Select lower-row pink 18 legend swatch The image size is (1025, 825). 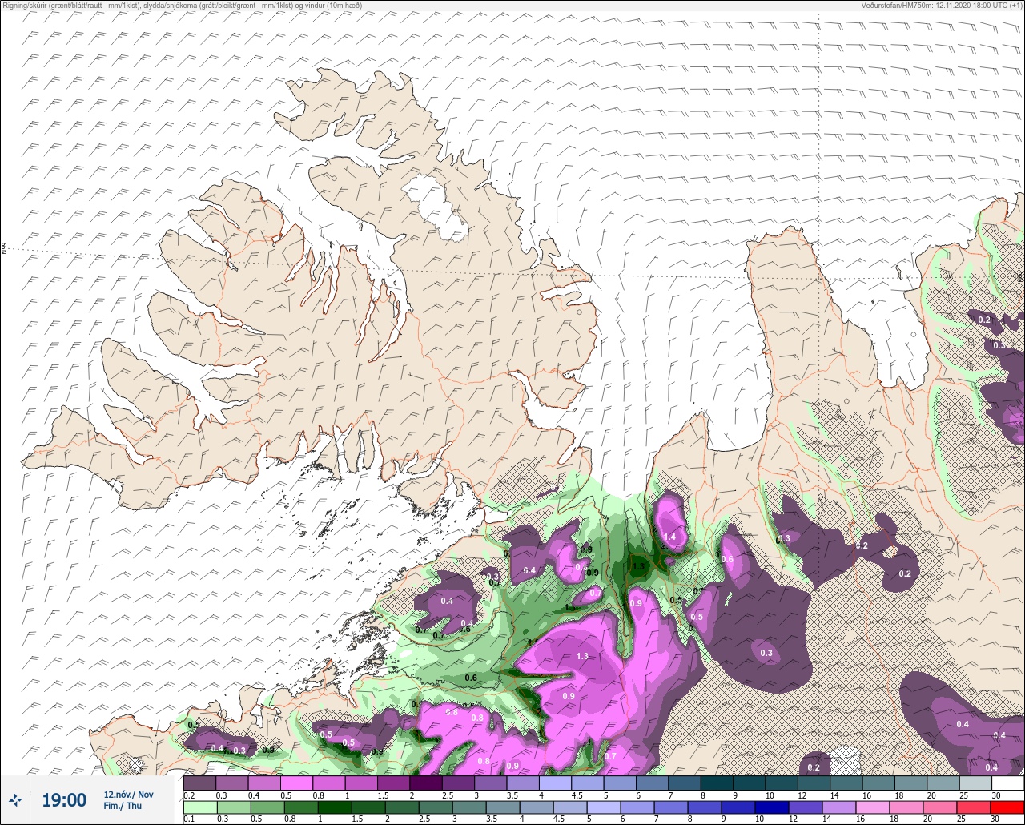[x=906, y=807]
